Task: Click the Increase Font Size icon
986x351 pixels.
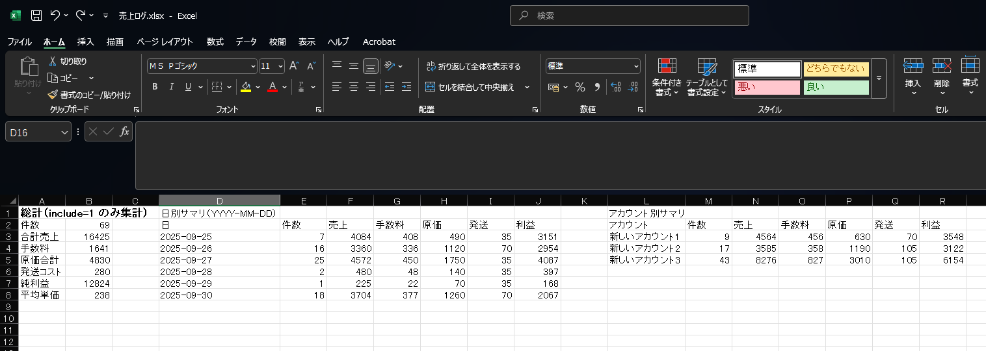Action: pyautogui.click(x=294, y=66)
